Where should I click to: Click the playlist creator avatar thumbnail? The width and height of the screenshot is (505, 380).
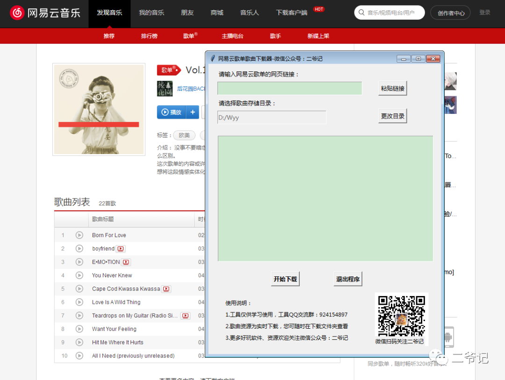click(165, 88)
